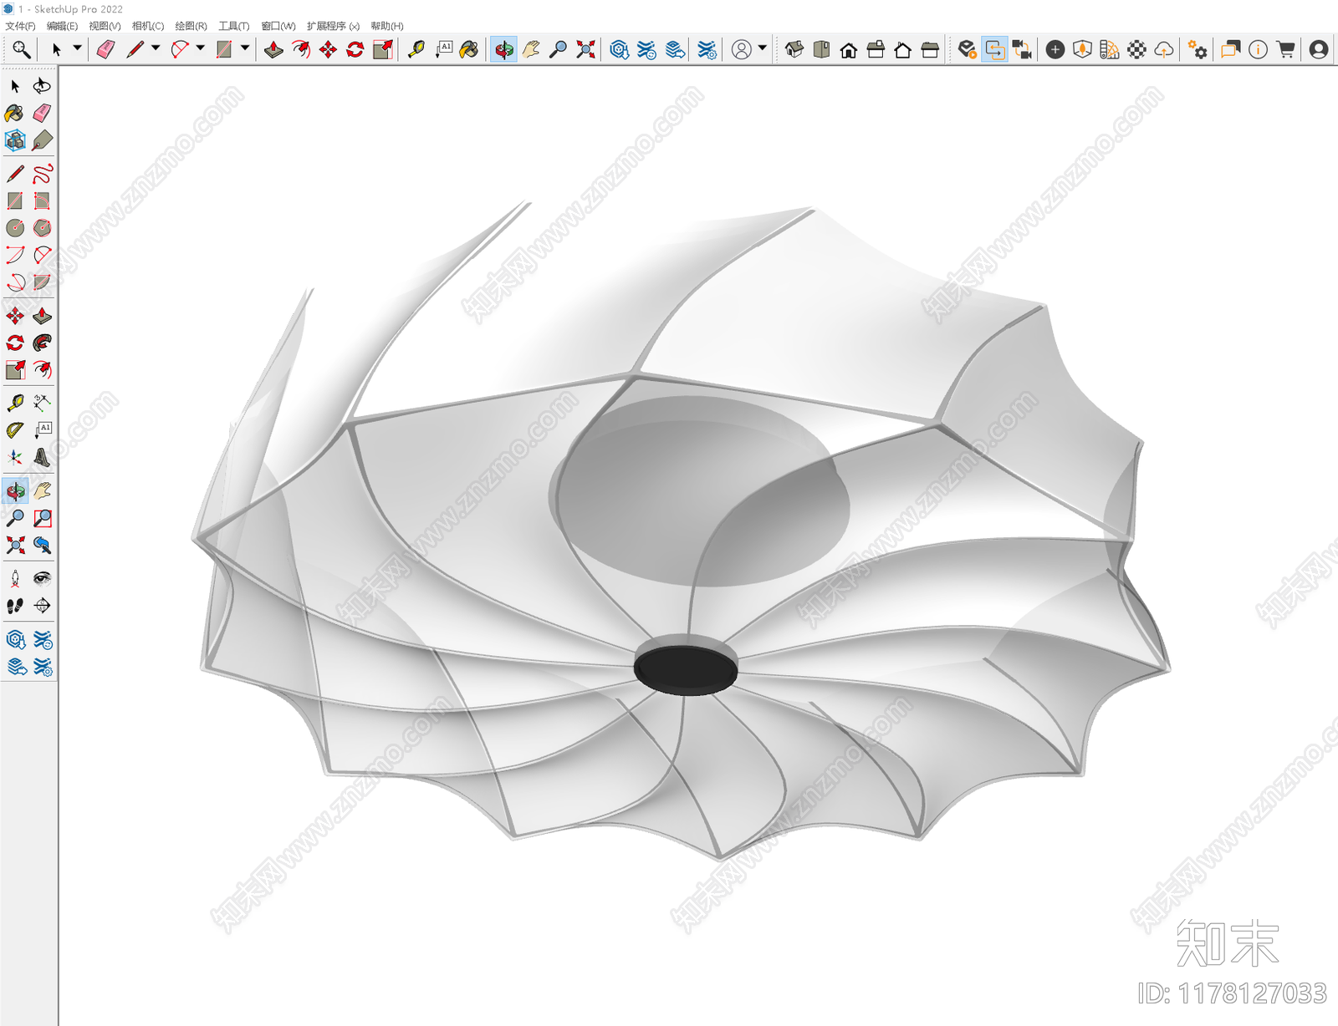The image size is (1338, 1026).
Task: Click the cloud upload icon
Action: click(1164, 49)
